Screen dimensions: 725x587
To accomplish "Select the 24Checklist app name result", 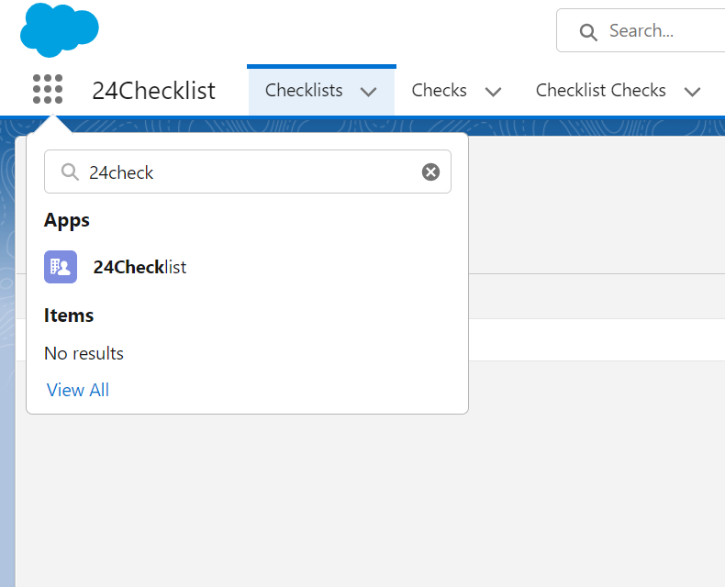I will (139, 267).
